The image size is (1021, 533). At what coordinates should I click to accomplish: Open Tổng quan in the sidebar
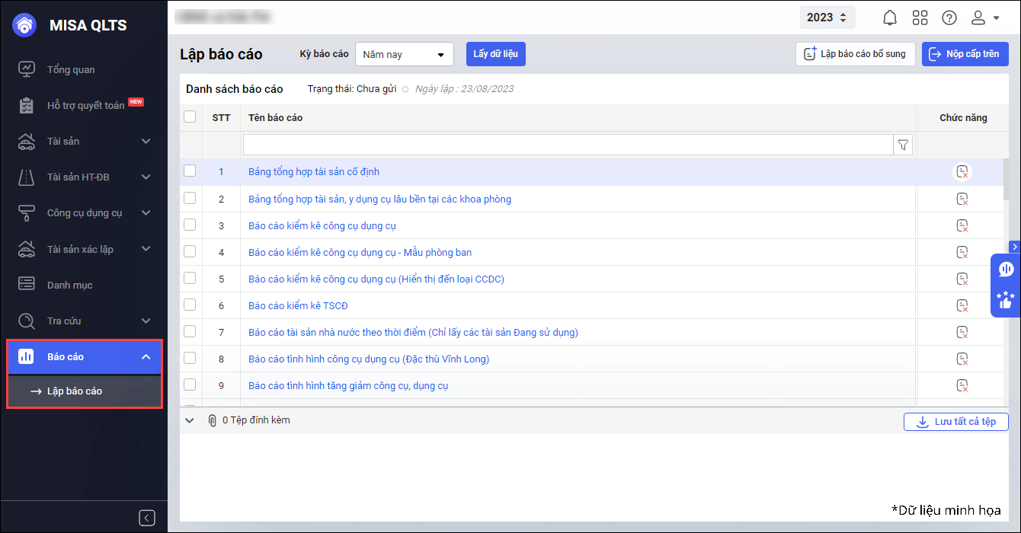point(71,69)
